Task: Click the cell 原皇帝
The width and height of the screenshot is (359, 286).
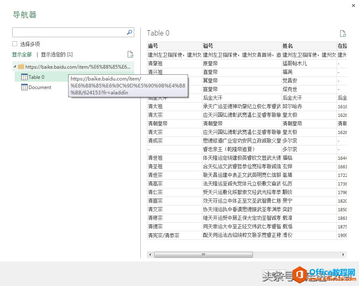Action: (242, 63)
